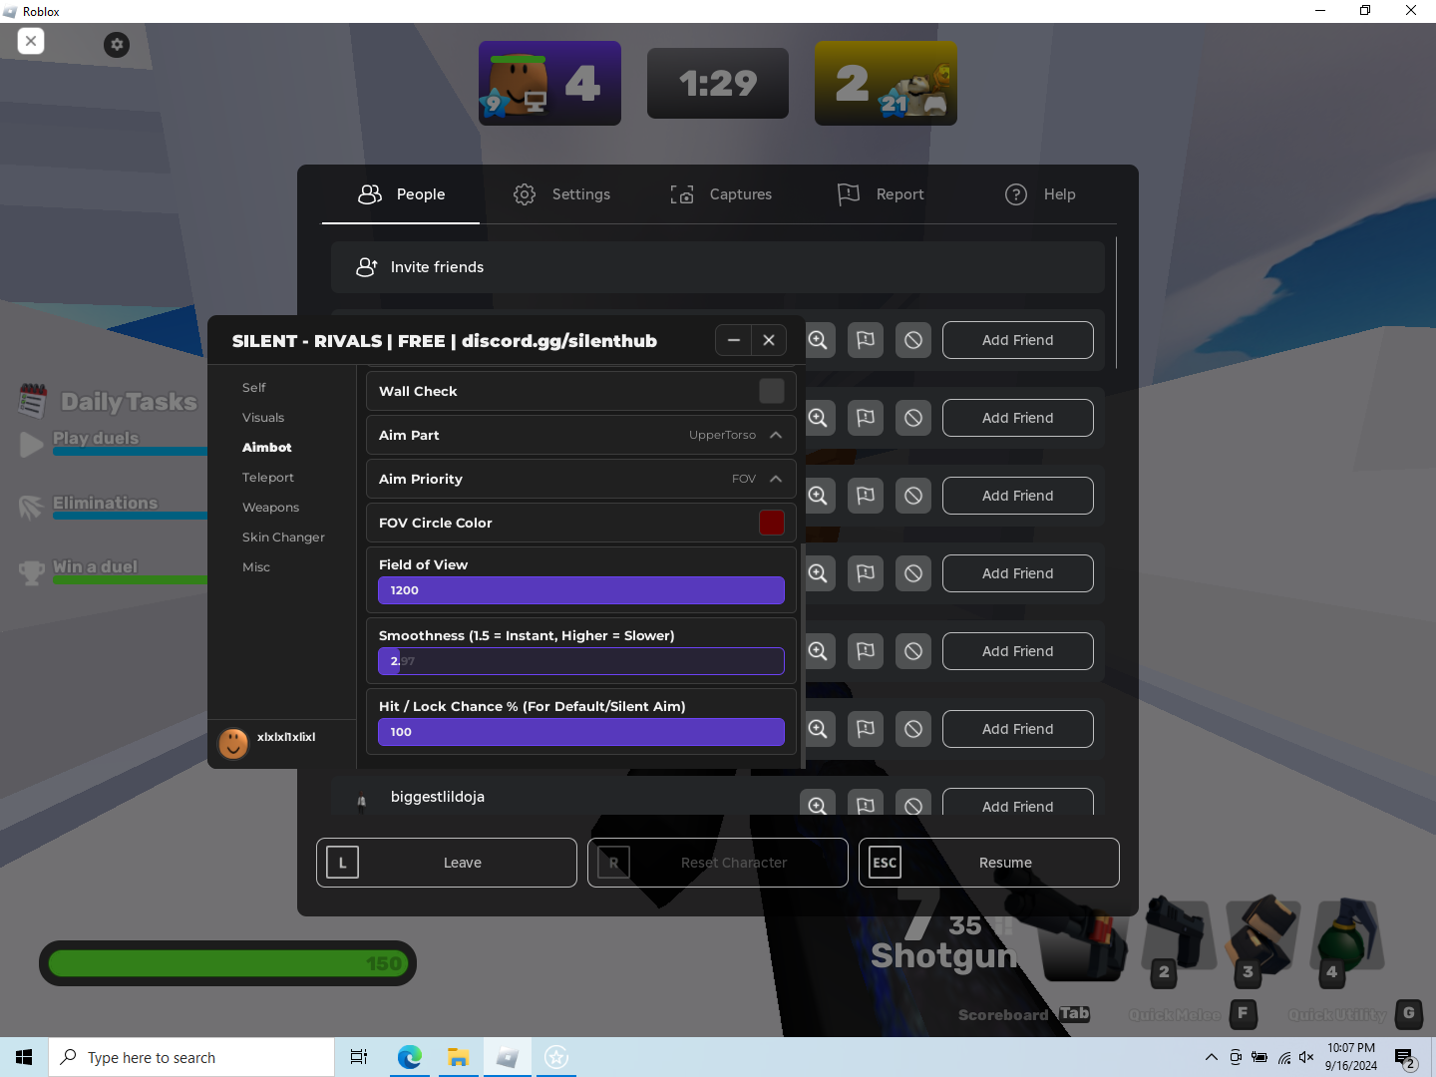Open the Settings tab
This screenshot has width=1436, height=1077.
point(561,194)
